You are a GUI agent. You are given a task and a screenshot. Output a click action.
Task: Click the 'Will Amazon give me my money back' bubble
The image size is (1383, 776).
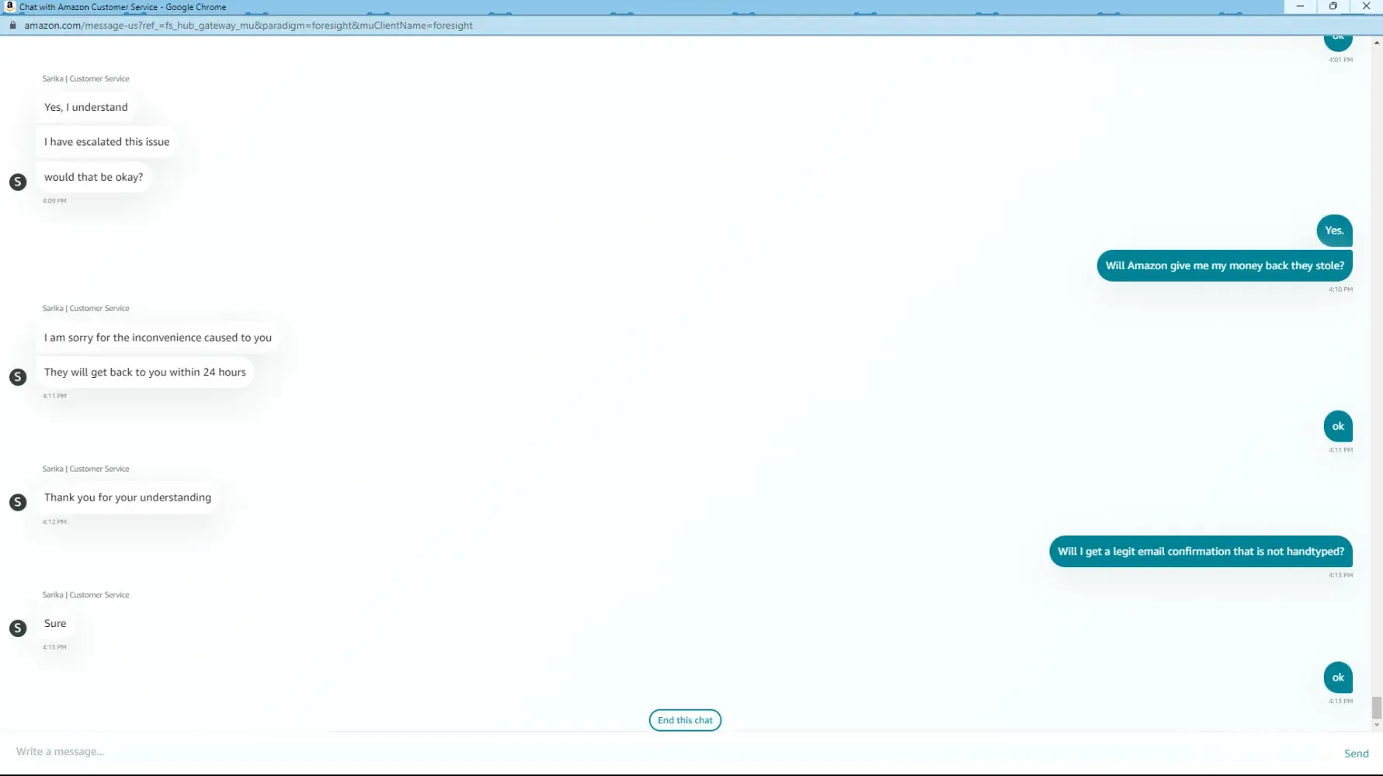(1225, 265)
